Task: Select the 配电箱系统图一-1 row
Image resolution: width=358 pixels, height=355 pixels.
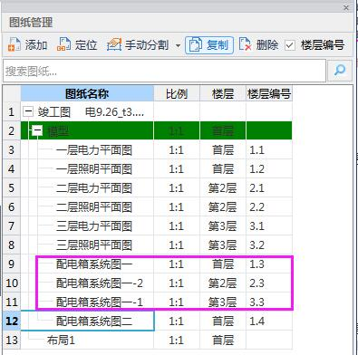Action: click(100, 302)
